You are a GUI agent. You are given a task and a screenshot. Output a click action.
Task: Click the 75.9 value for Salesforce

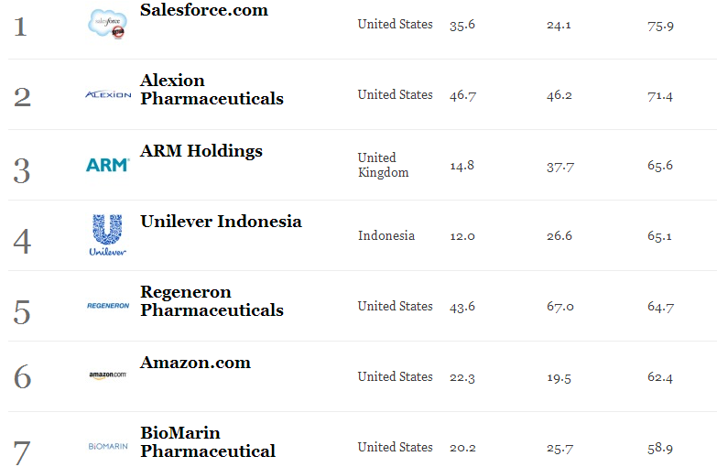tap(660, 26)
